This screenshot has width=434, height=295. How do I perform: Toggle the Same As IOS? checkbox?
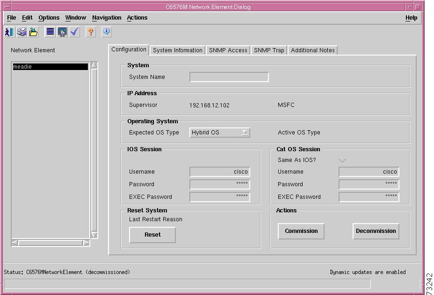(342, 160)
